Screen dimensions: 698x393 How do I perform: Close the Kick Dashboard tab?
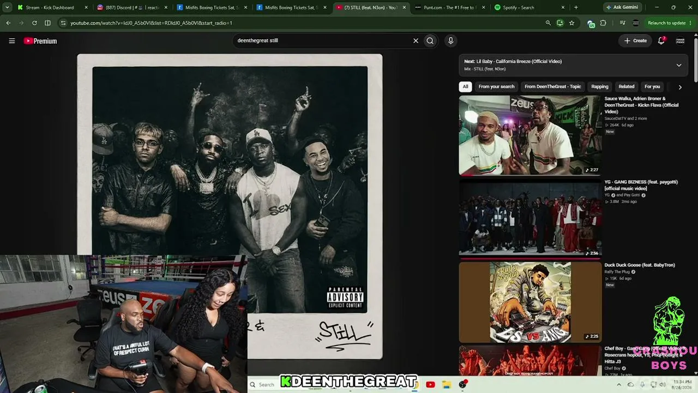86,8
